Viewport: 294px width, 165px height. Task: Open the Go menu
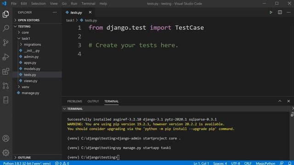click(64, 4)
